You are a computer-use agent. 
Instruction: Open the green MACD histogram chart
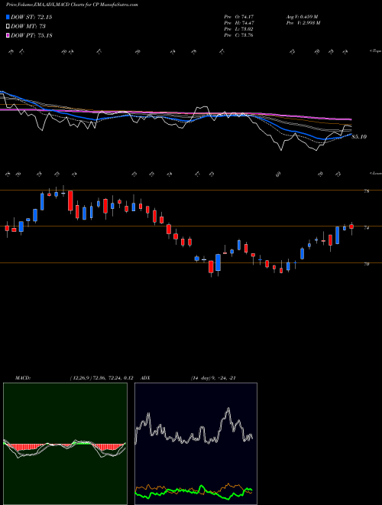tap(65, 444)
